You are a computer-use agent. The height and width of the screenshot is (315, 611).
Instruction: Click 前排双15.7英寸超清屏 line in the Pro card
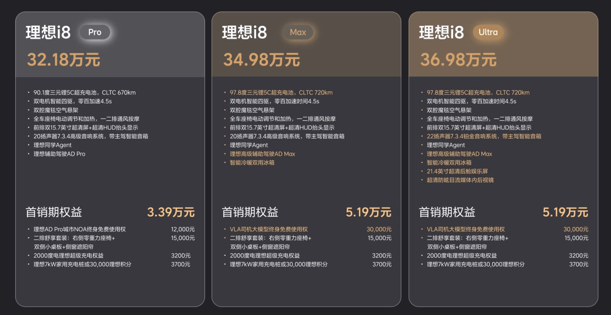(86, 128)
